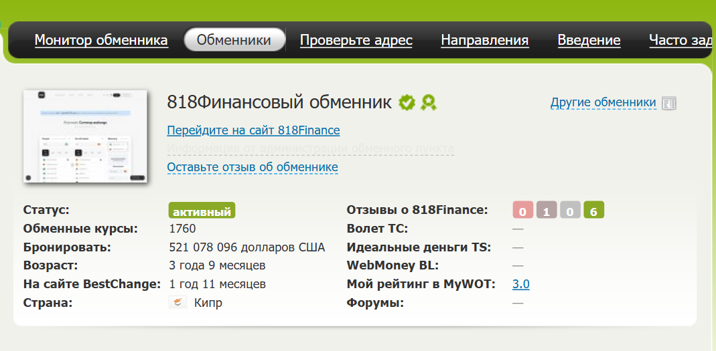Image resolution: width=716 pixels, height=351 pixels.
Task: Go to the Направления tab
Action: coord(485,40)
